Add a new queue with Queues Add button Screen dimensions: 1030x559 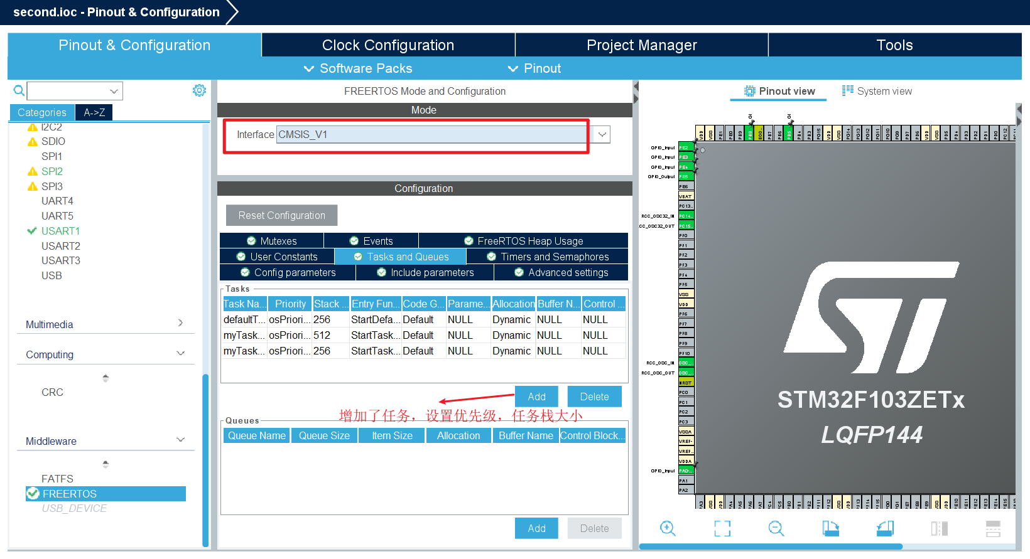click(536, 528)
